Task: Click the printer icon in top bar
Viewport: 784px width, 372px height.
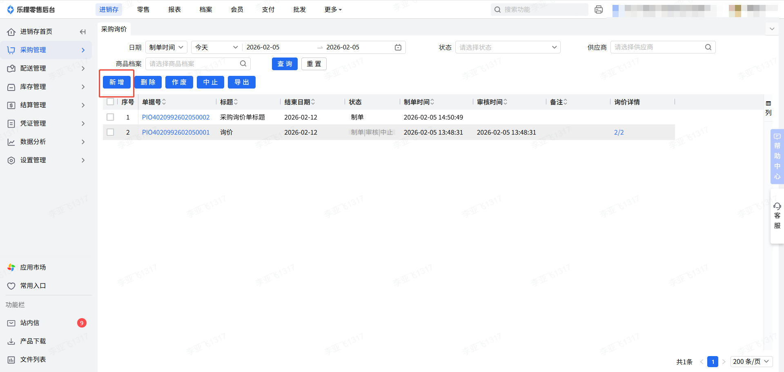Action: (x=599, y=10)
